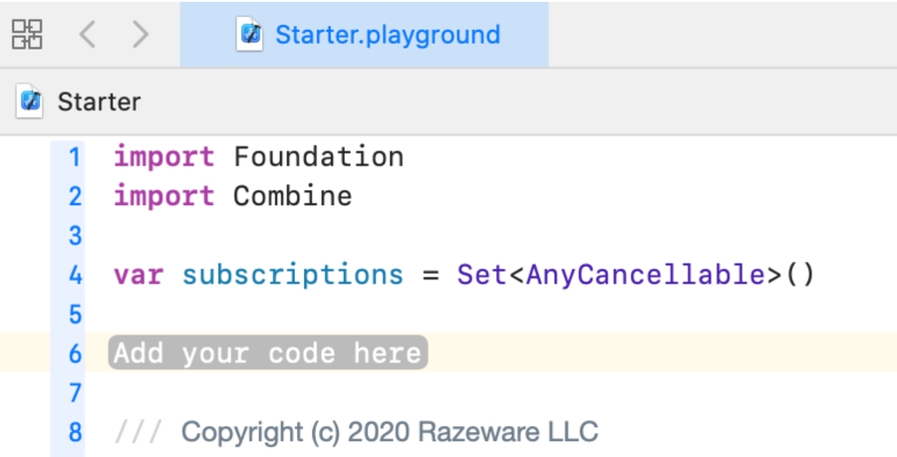Click the Starter breadcrumb playground icon

pos(31,101)
